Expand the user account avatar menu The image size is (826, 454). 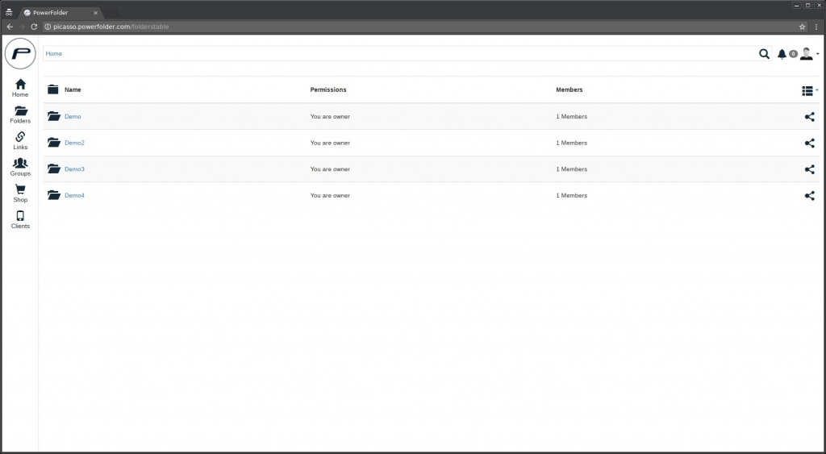pos(808,54)
